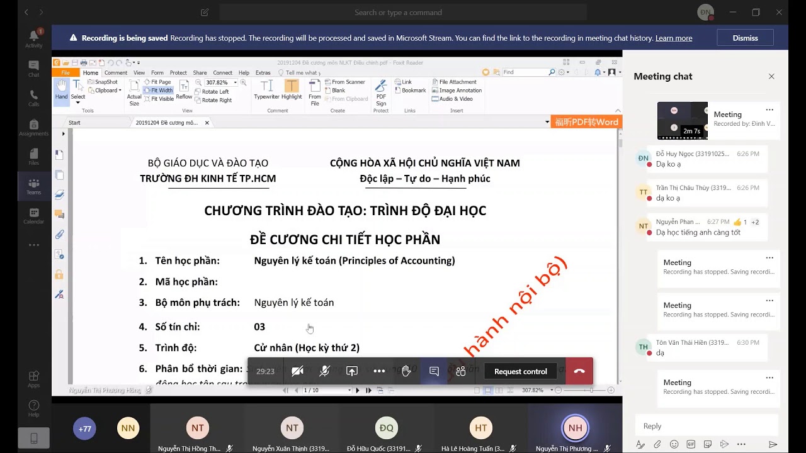Screen dimensions: 806x453
Task: Open a new chat with compose icon
Action: click(x=205, y=12)
